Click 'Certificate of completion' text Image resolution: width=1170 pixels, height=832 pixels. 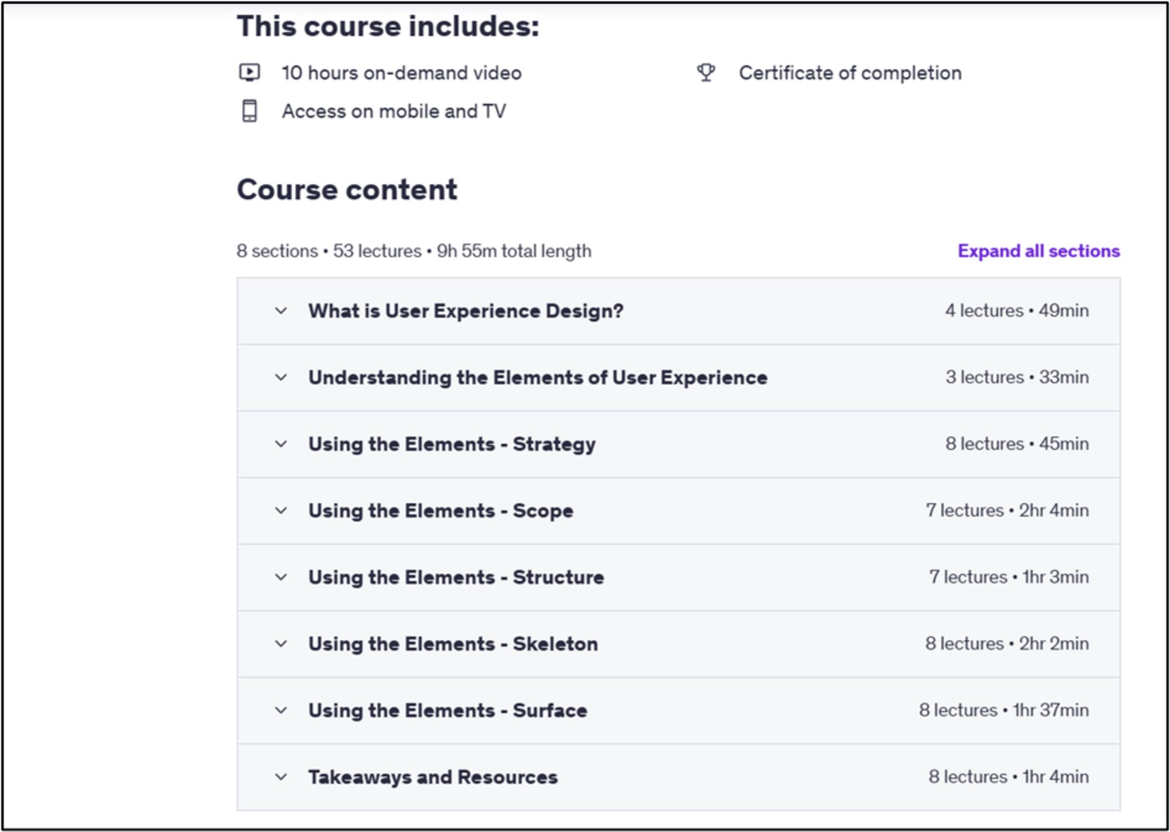(849, 73)
